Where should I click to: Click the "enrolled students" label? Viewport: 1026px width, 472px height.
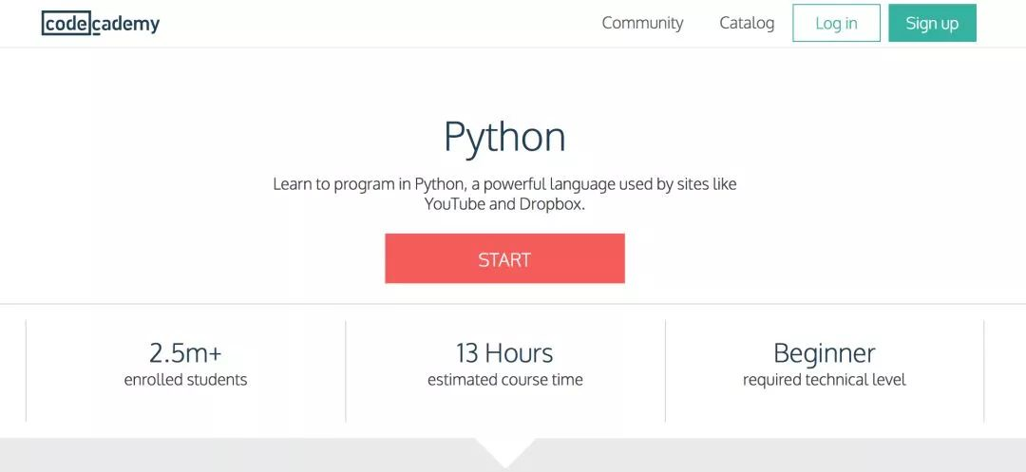pos(185,380)
